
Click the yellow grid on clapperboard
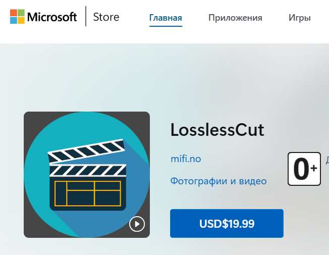88,193
